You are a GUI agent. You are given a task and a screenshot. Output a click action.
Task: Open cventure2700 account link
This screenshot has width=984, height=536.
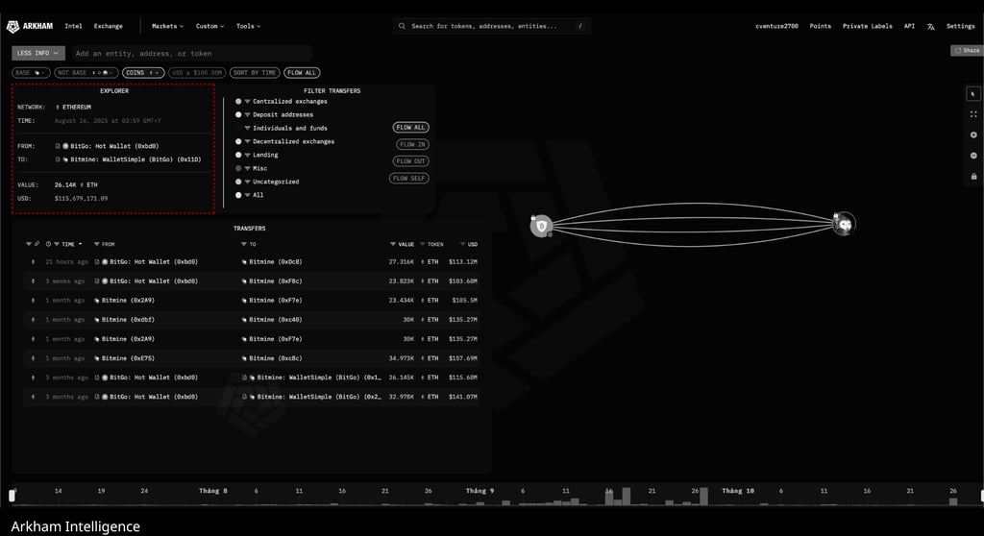776,26
